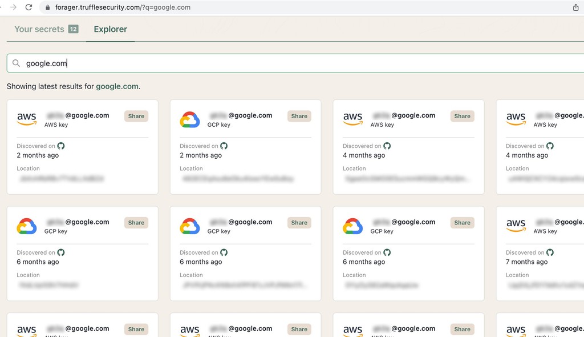Share the 6 months old GCP key
The image size is (584, 337).
point(136,222)
